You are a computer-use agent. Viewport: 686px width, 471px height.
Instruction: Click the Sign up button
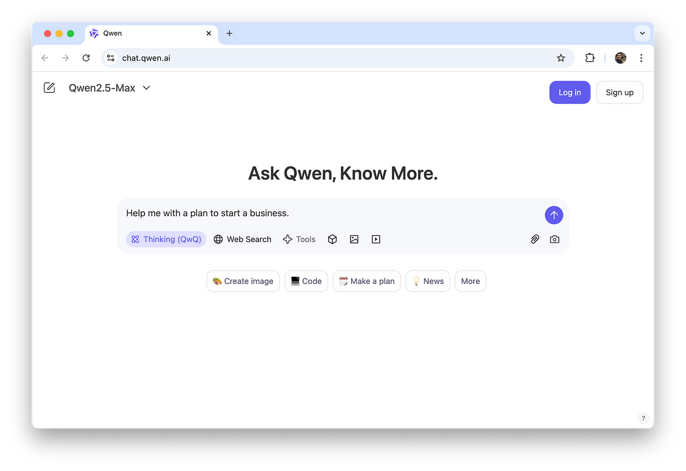coord(619,92)
